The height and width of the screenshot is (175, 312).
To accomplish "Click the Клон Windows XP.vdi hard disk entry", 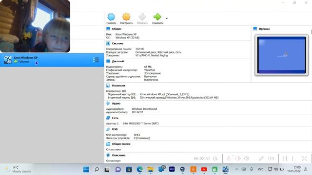I will pyautogui.click(x=165, y=94).
